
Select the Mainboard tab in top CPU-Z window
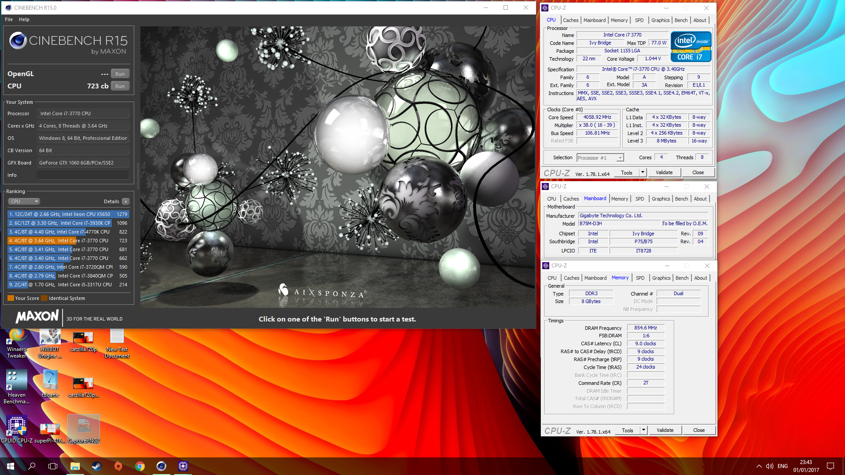pyautogui.click(x=595, y=20)
